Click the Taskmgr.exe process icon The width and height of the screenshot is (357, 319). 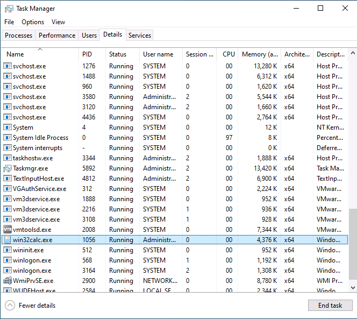(8, 168)
